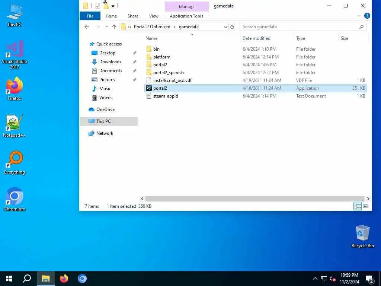Viewport: 381px width, 286px height.
Task: Switch to the View ribbon tab
Action: tap(154, 16)
